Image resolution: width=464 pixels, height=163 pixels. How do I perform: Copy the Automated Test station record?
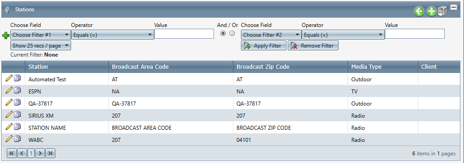tap(18, 78)
